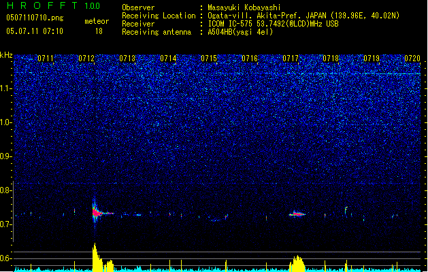428x272 pixels.
Task: Click the meteor count value 18
Action: (x=99, y=31)
